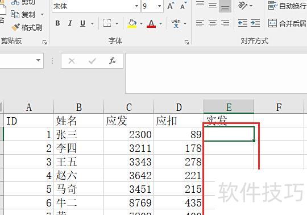Select column E header
Screen dimensions: 307x215
point(229,107)
